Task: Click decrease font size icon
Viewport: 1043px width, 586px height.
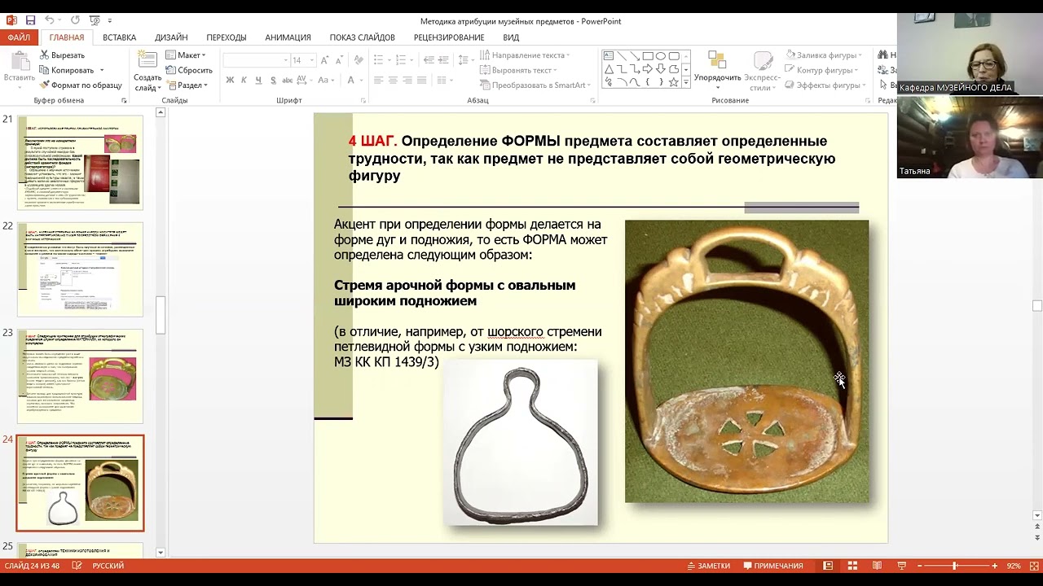Action: pos(339,60)
